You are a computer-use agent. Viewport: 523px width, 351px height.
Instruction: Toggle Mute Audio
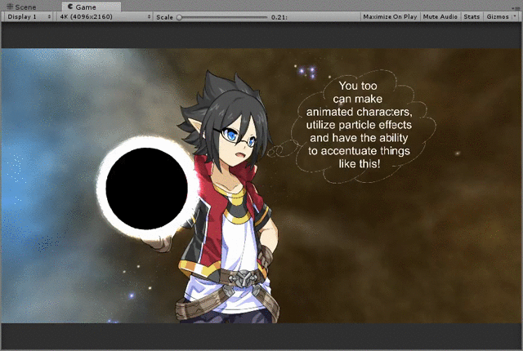pyautogui.click(x=440, y=16)
